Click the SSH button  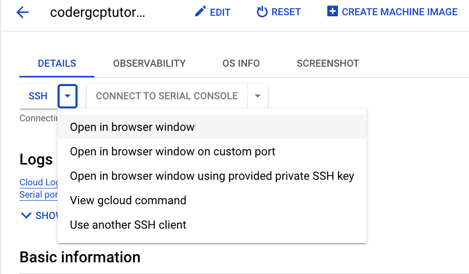pyautogui.click(x=38, y=96)
